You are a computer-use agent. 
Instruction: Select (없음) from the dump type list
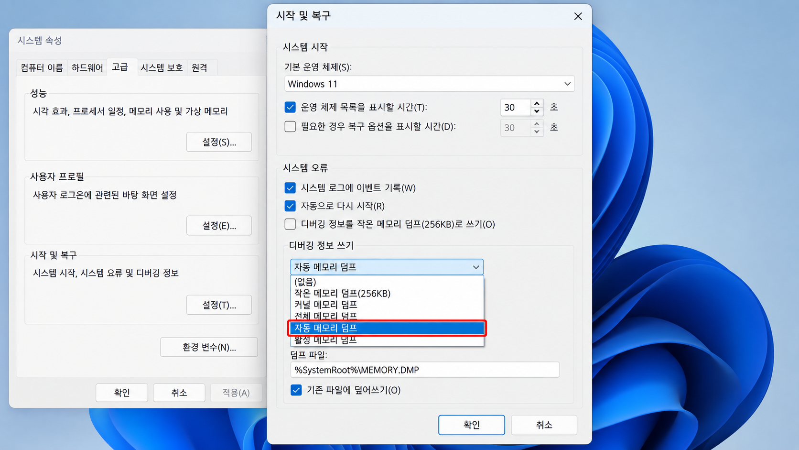pyautogui.click(x=387, y=282)
